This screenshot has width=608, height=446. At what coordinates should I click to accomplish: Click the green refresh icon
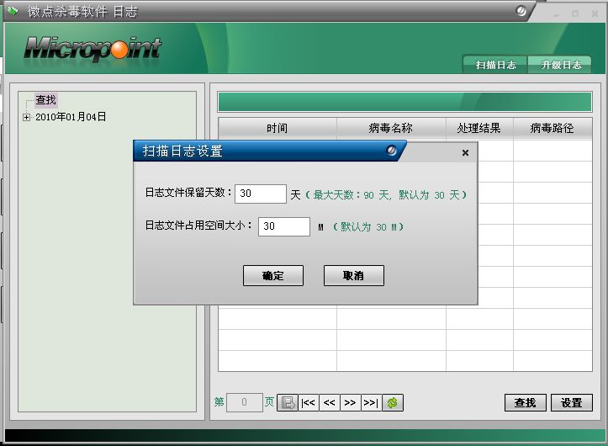393,402
